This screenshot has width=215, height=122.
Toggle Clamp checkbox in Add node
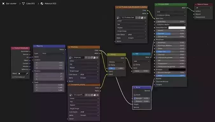click(x=134, y=65)
